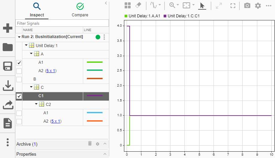Click the zoom-in magnifier tool
The height and width of the screenshot is (158, 275).
tap(172, 5)
